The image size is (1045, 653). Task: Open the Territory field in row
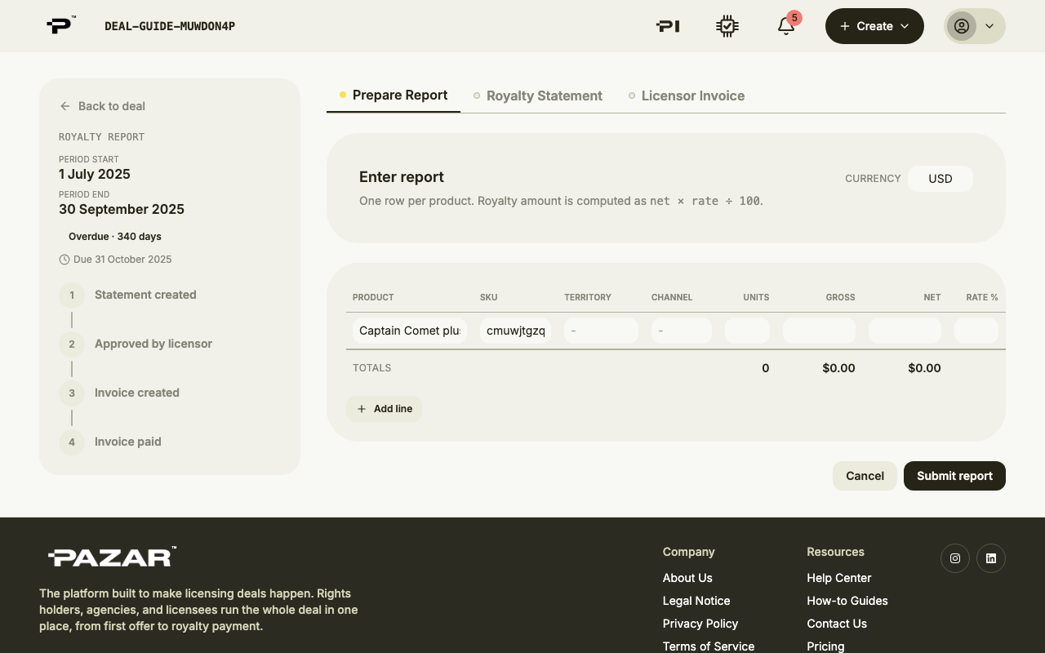[x=601, y=331]
